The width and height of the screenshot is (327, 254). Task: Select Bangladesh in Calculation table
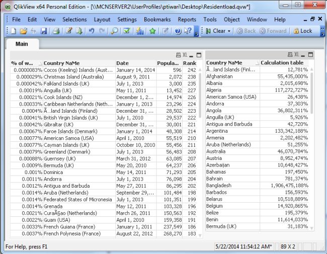[x=219, y=186]
